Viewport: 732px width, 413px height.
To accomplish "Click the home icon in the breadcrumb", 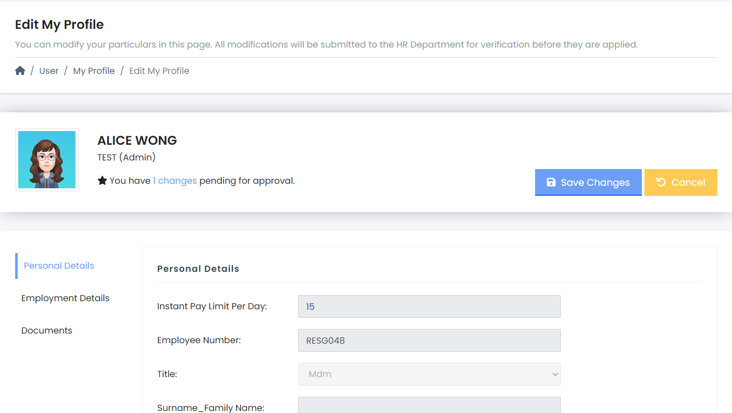I will (x=20, y=71).
